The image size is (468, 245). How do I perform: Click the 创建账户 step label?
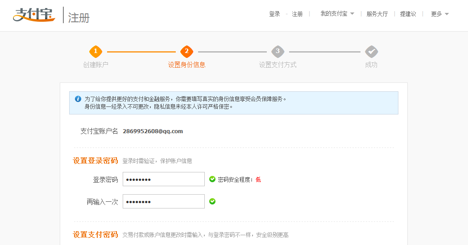96,65
